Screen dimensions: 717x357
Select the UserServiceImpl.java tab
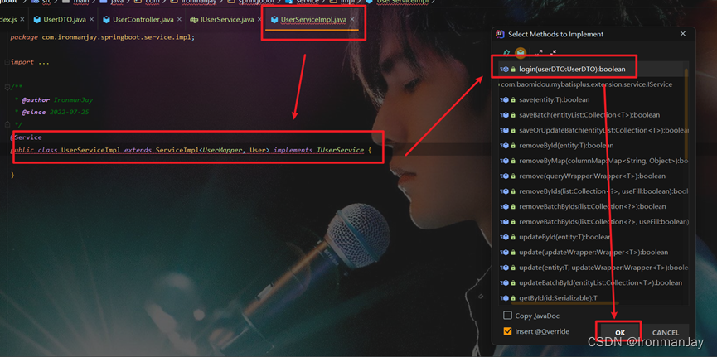pos(313,20)
